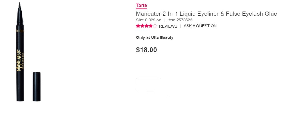Image resolution: width=287 pixels, height=133 pixels.
Task: Click the faint white box below price
Action: pyautogui.click(x=148, y=85)
